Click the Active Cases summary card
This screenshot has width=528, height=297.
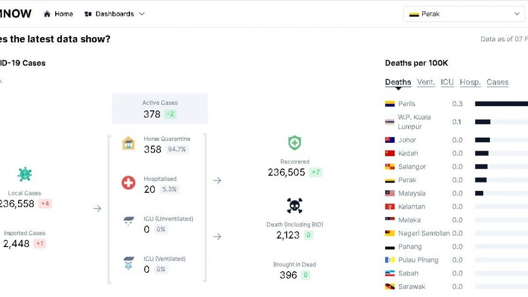[x=160, y=108]
